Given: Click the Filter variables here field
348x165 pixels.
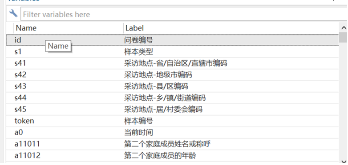Looking at the screenshot, I should pos(184,14).
